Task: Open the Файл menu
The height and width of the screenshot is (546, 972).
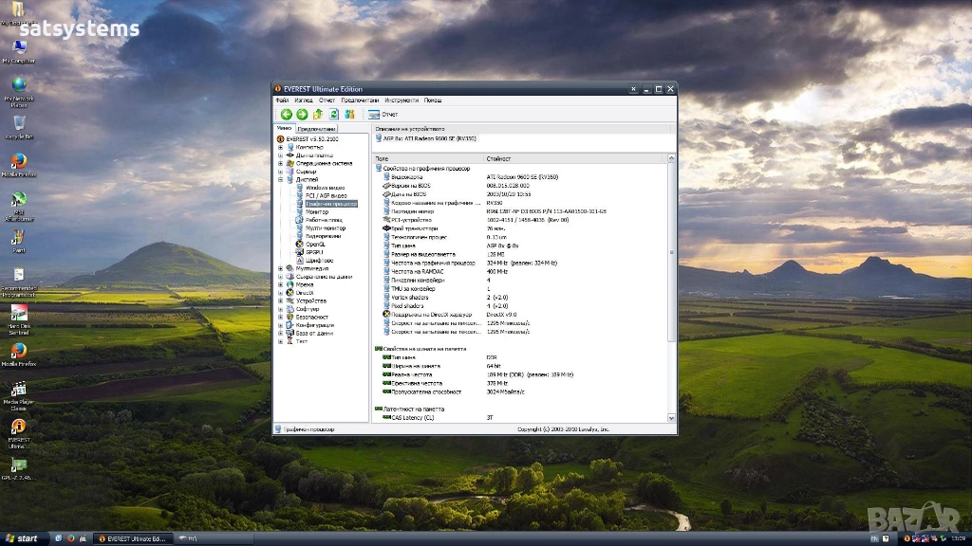Action: (282, 100)
